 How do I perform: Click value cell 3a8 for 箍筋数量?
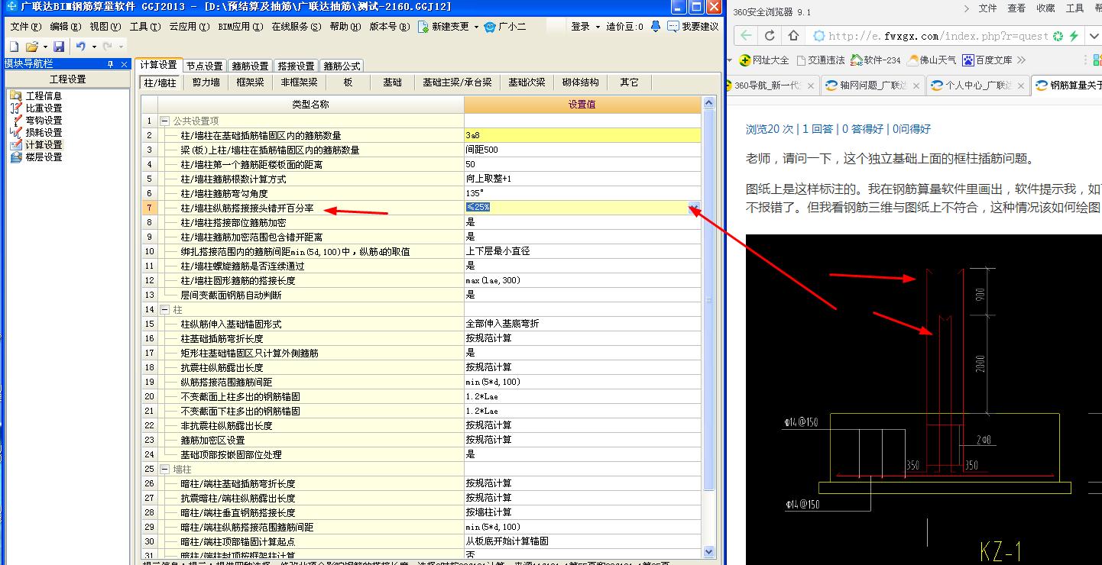[582, 135]
